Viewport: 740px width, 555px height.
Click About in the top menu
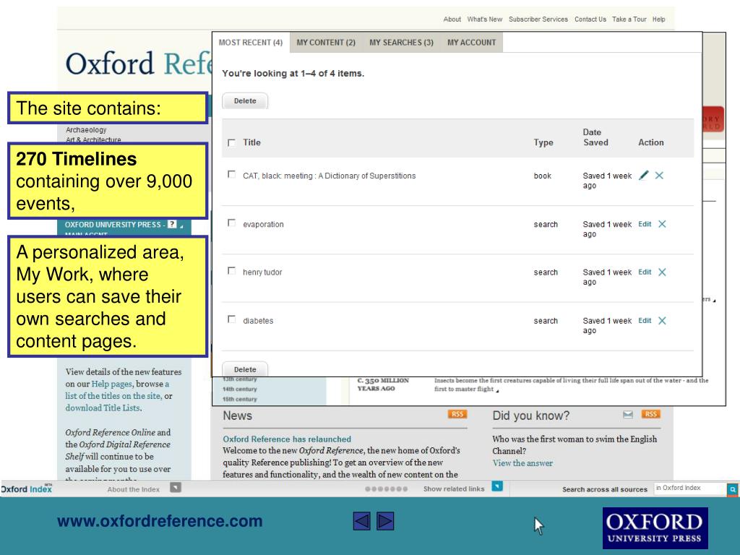452,20
